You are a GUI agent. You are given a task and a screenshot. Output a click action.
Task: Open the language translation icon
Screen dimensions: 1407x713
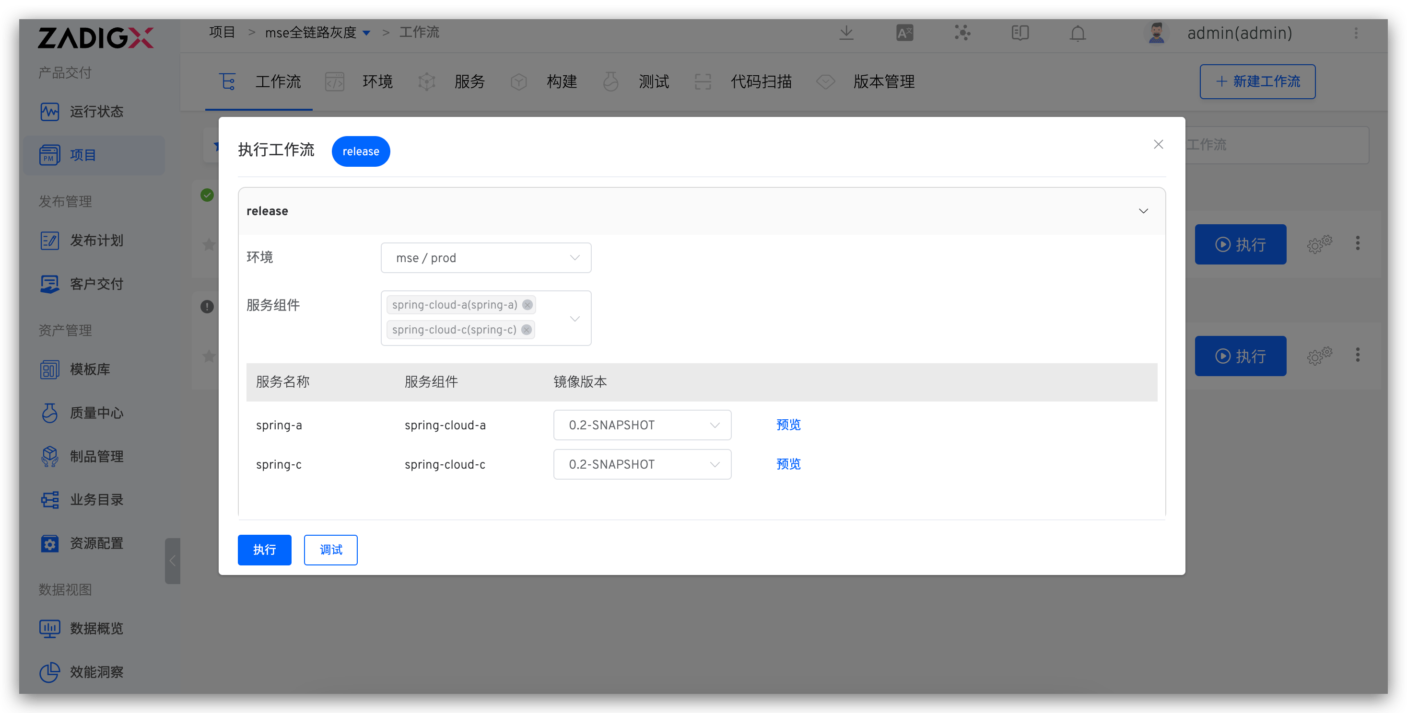coord(904,33)
